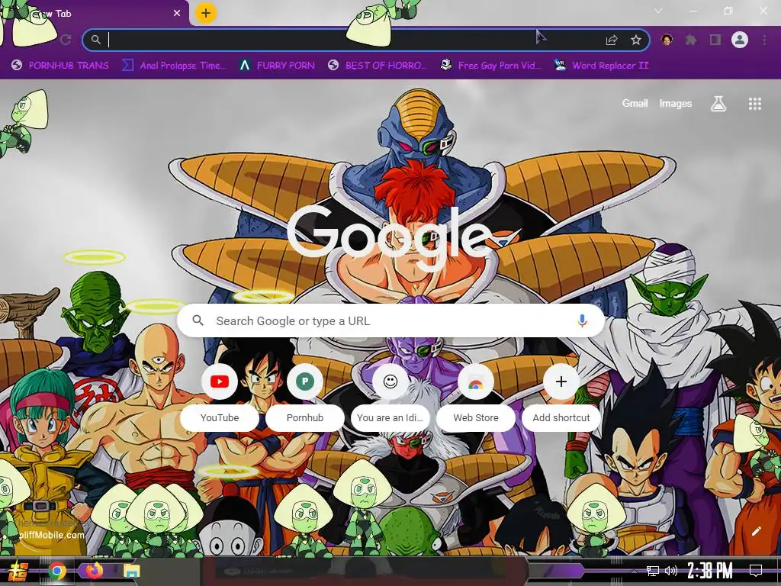The height and width of the screenshot is (586, 781).
Task: Open the Chrome profile avatar button
Action: coord(740,40)
